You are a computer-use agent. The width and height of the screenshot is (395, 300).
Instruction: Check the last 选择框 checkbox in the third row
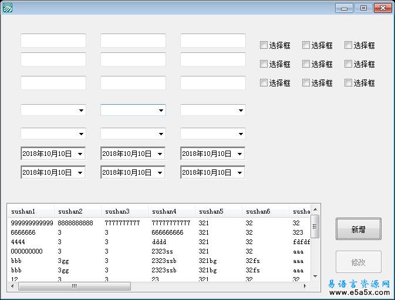(349, 83)
